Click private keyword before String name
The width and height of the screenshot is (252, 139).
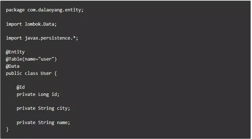coord(26,123)
